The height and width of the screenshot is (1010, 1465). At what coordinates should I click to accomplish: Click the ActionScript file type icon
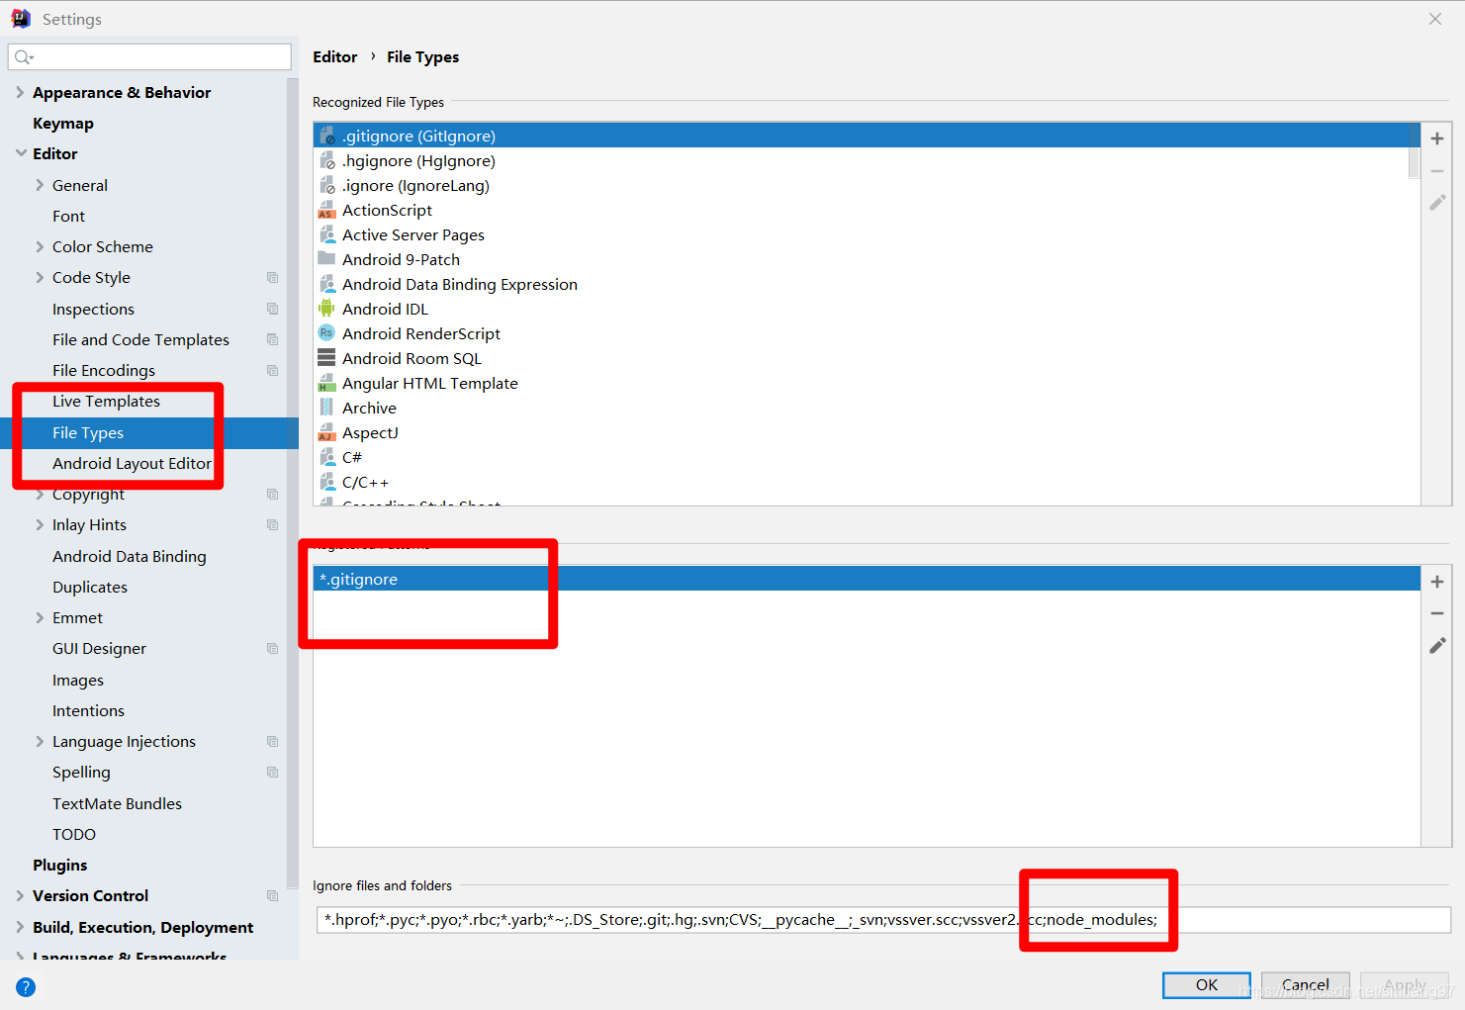[x=326, y=210]
